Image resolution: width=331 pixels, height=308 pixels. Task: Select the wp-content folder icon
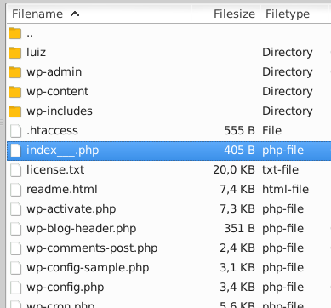14,92
